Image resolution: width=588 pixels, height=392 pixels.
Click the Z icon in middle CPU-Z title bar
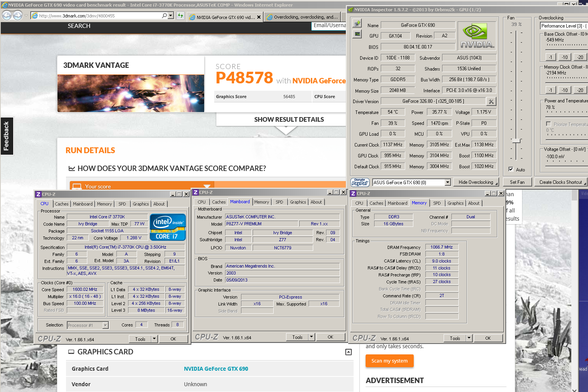196,192
